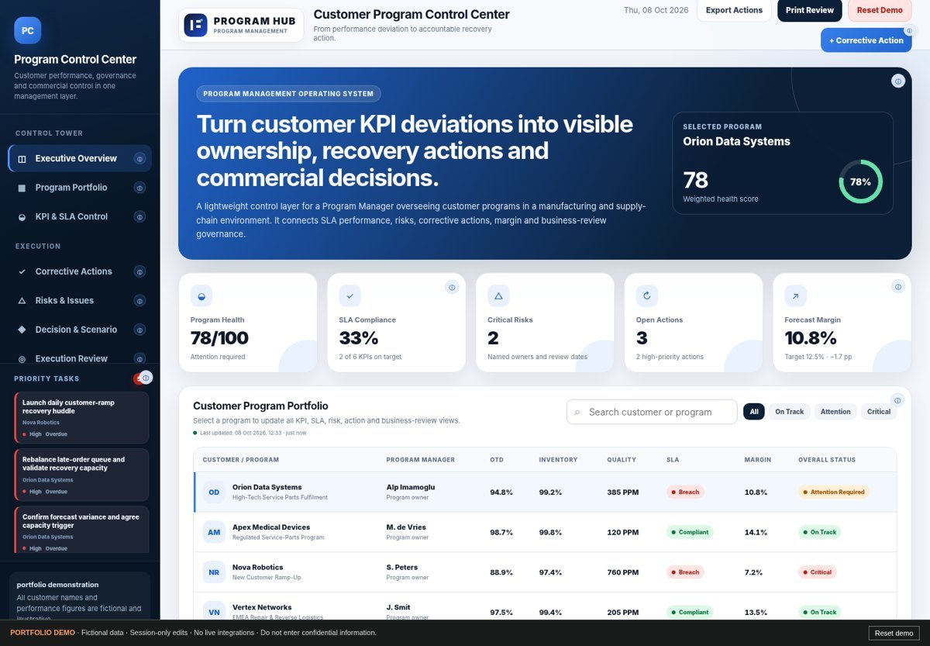930x646 pixels.
Task: Open Execution Review page
Action: pos(80,358)
